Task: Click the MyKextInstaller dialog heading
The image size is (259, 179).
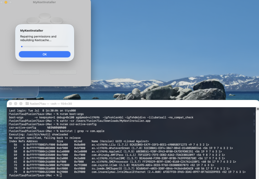Action: [32, 31]
